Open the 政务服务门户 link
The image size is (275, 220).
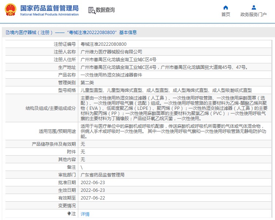(x=253, y=15)
